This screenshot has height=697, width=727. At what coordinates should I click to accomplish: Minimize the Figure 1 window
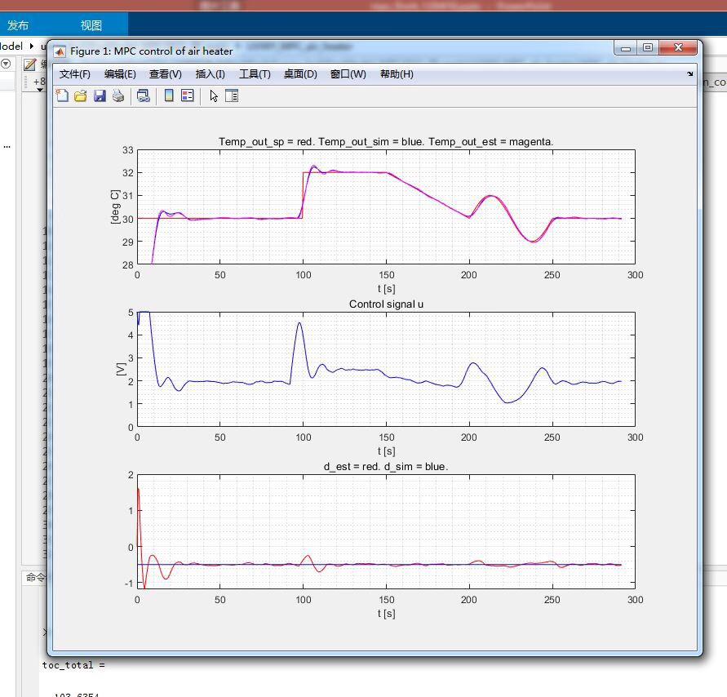coord(626,48)
